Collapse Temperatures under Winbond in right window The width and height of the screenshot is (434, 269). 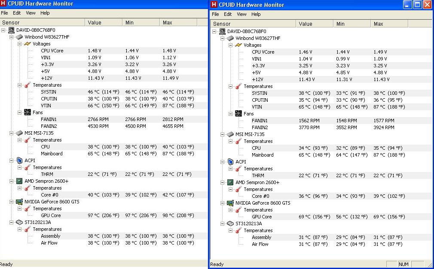(x=231, y=86)
